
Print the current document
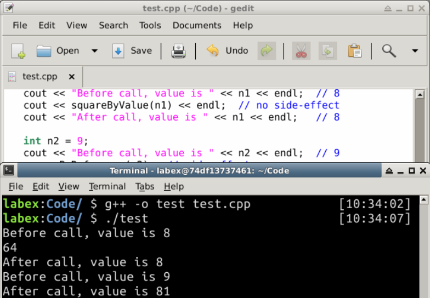pyautogui.click(x=178, y=51)
